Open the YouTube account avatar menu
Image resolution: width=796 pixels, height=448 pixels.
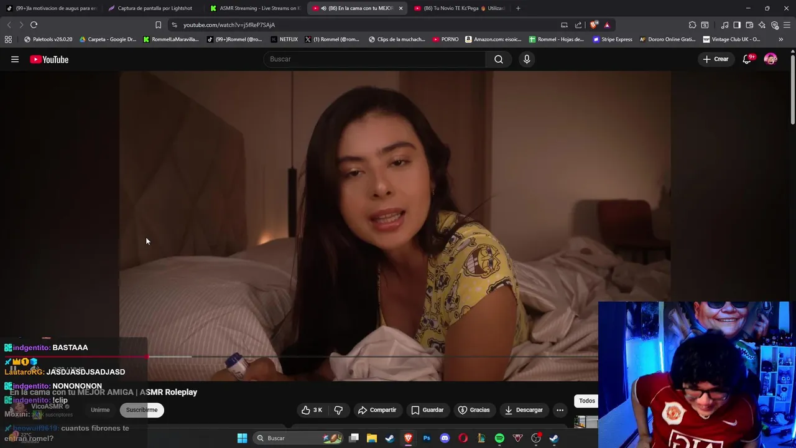pos(771,59)
